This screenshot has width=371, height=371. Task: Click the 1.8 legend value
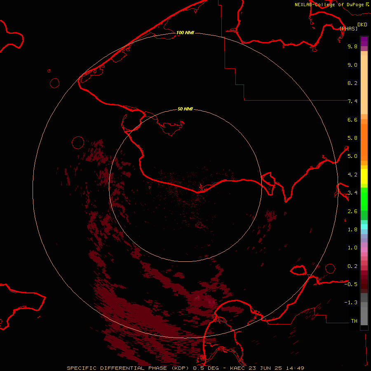coord(352,230)
